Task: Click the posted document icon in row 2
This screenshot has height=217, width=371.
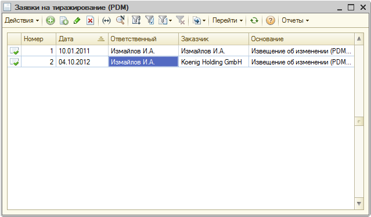Action: point(14,62)
